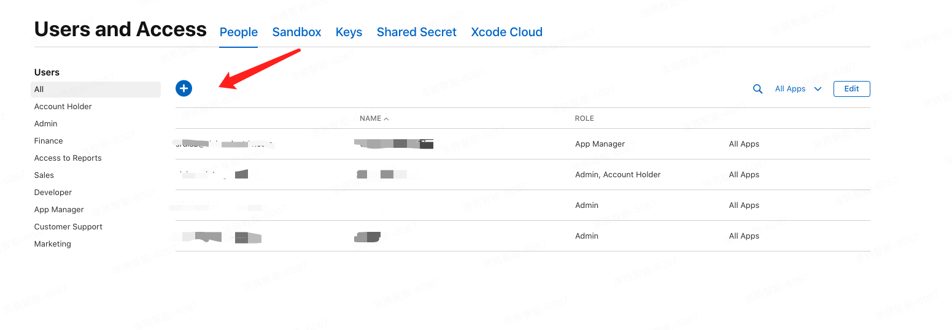The width and height of the screenshot is (952, 330).
Task: Select Marketing in the sidebar
Action: point(53,244)
